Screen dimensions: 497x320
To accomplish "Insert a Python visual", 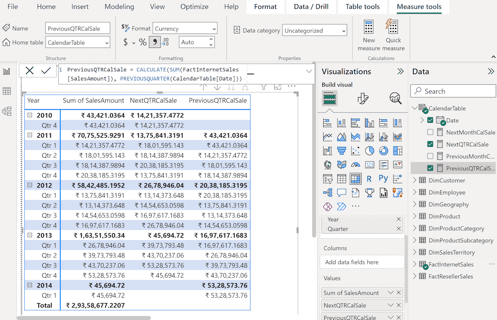I will pos(383,178).
